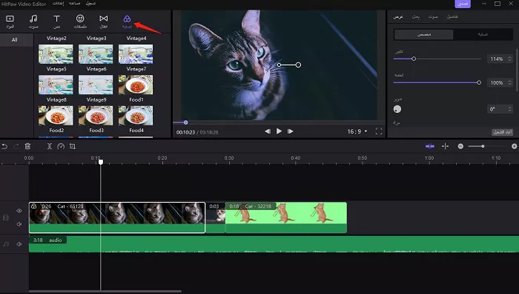The image size is (519, 294).
Task: Select the Cat - 32218 clip in the timeline
Action: (285, 218)
